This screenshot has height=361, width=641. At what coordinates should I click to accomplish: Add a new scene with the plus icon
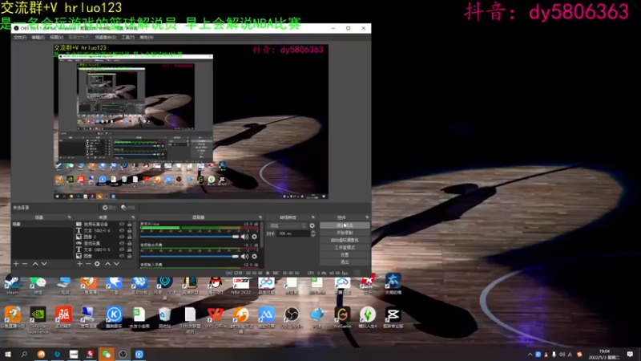pos(16,264)
